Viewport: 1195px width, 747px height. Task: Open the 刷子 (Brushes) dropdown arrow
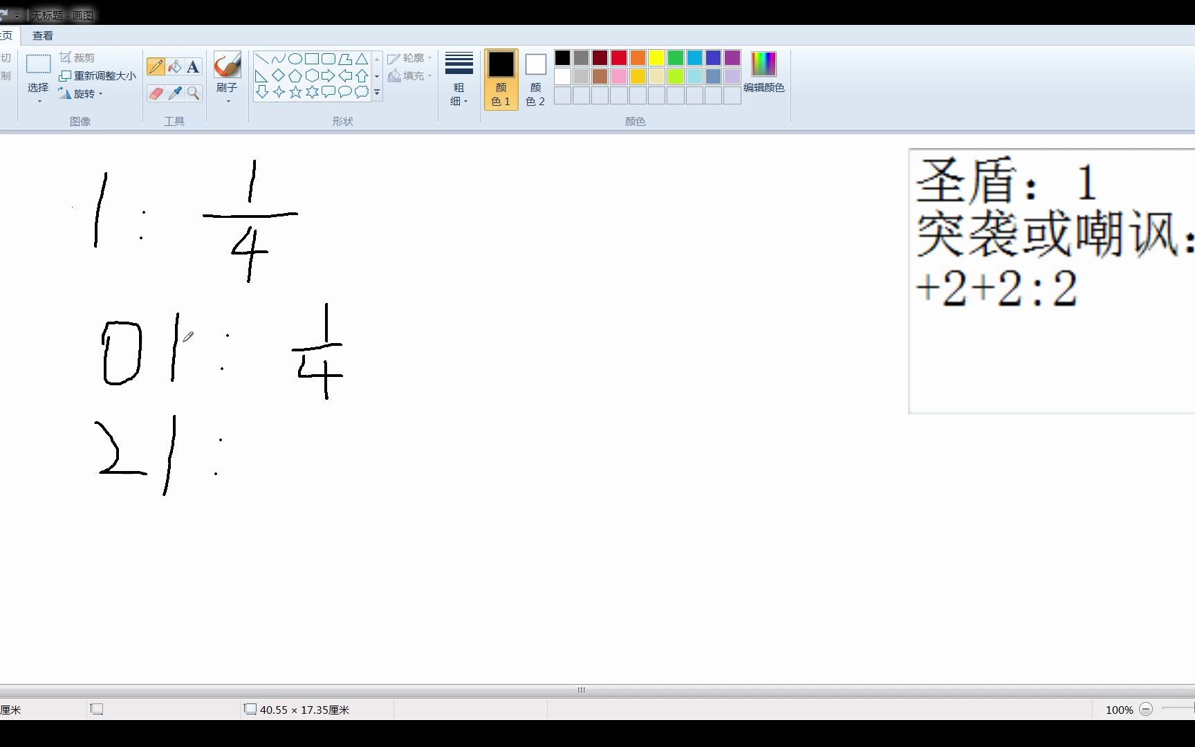click(228, 102)
